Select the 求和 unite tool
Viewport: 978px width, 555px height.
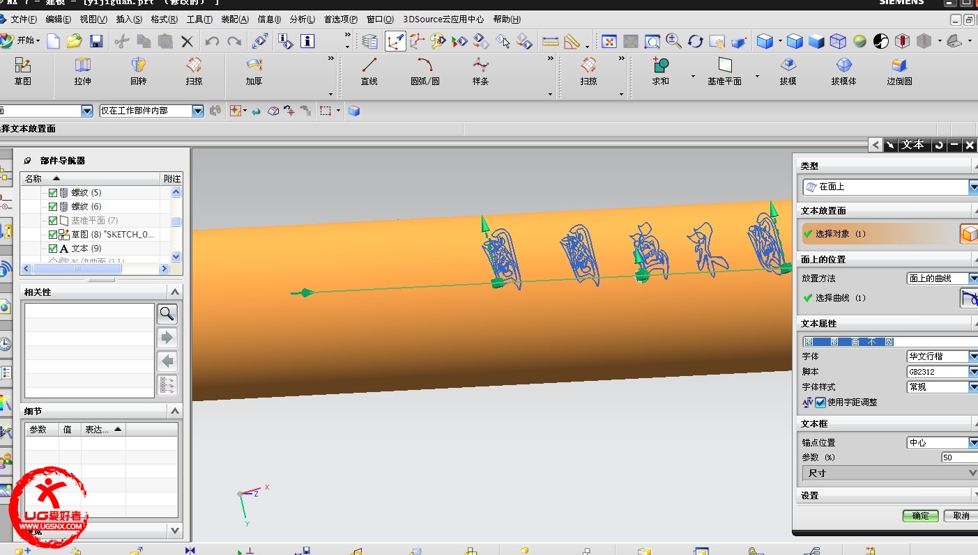coord(660,72)
